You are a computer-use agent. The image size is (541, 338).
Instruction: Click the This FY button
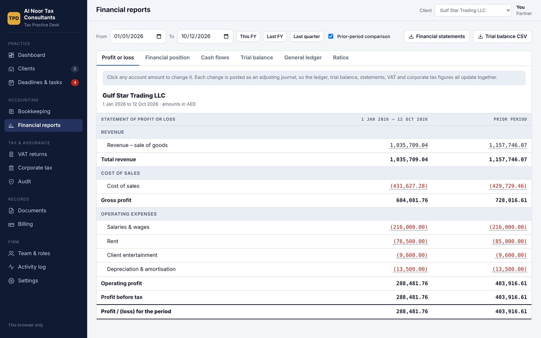[x=248, y=36]
